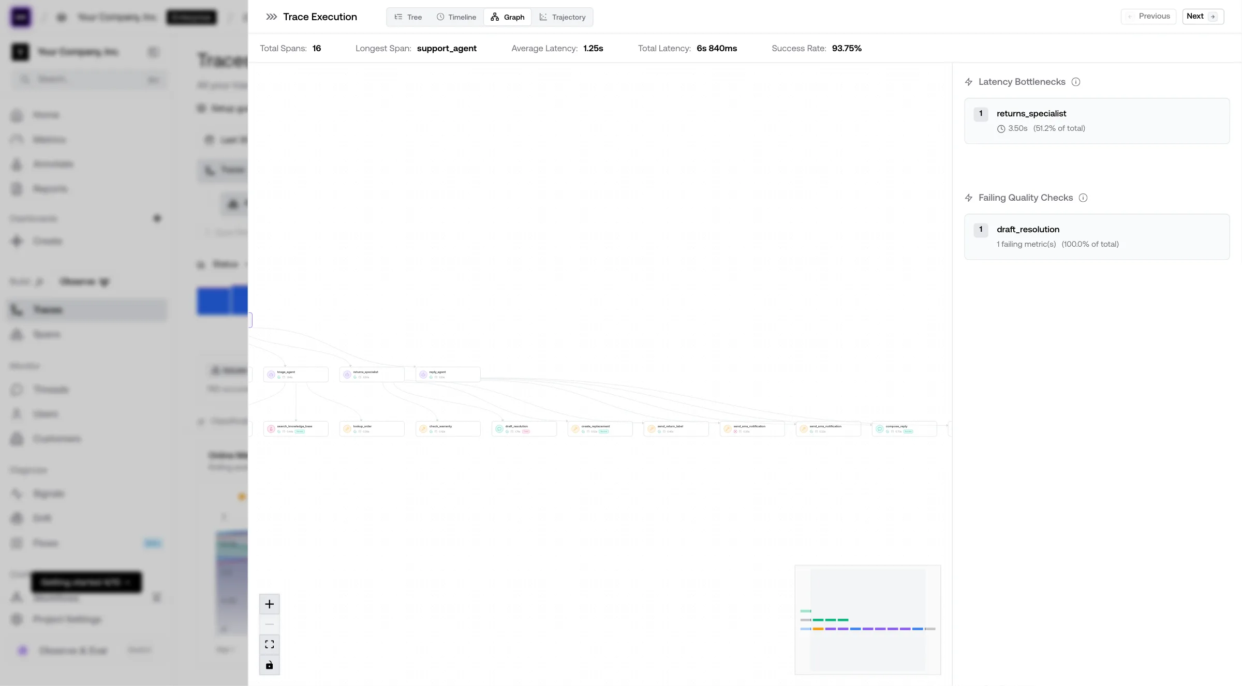This screenshot has width=1242, height=686.
Task: Click the Total Latency value 6s 840ms
Action: tap(717, 48)
